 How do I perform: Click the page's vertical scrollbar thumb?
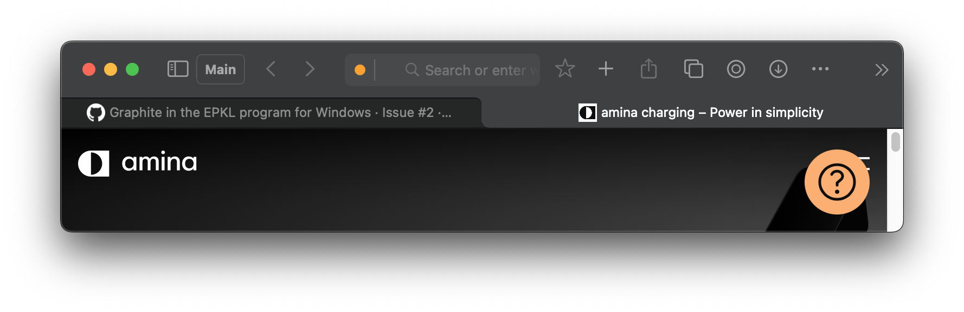(x=895, y=142)
